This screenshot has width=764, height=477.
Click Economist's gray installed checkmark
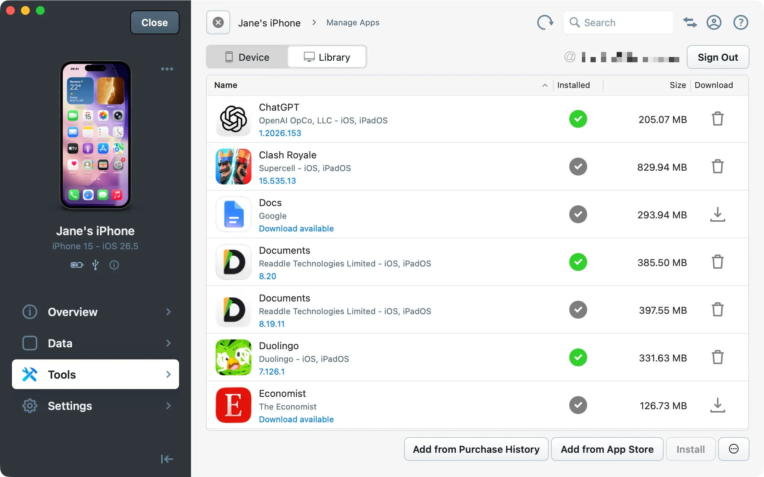pyautogui.click(x=578, y=405)
